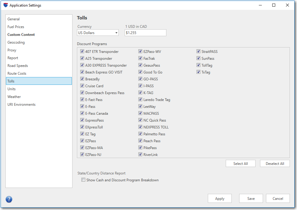Click the 1 USD in CAD rate field
Screen dimensions: 297x210
click(146, 33)
